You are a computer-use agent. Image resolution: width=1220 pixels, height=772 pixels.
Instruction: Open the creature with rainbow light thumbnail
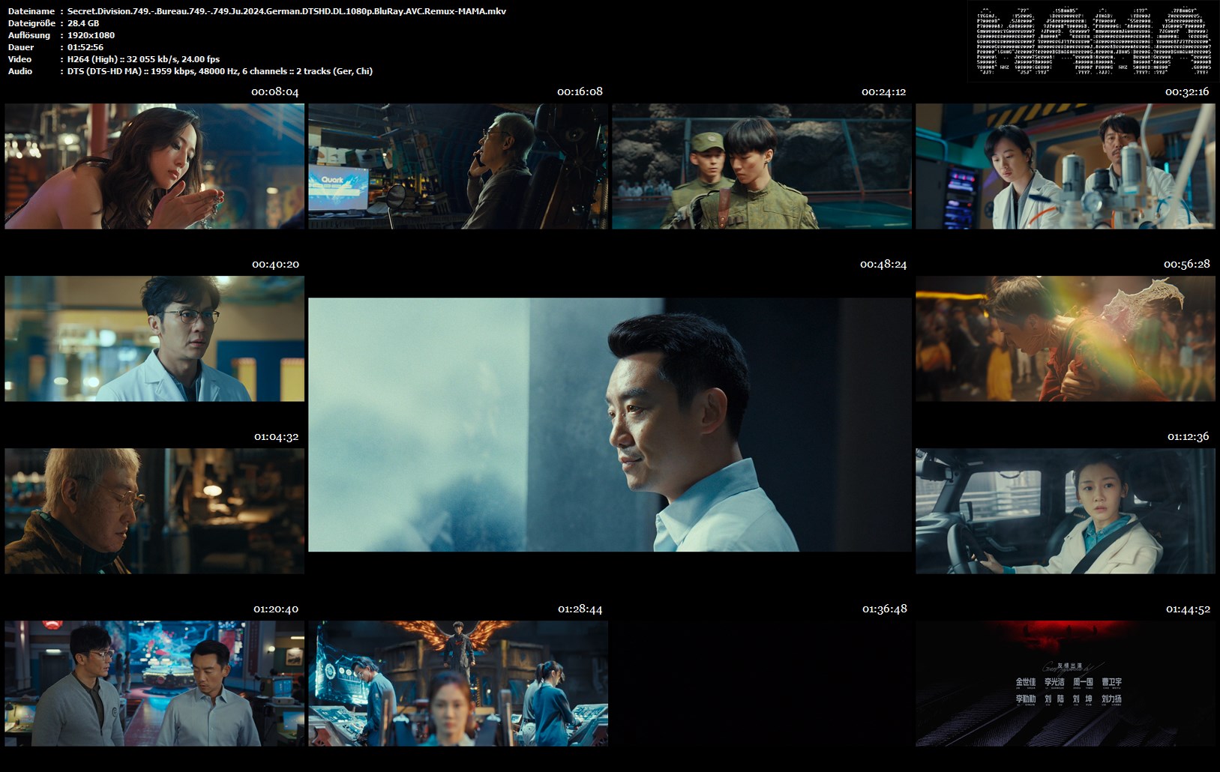[x=1065, y=339]
